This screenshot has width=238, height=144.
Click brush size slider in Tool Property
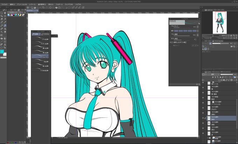point(182,28)
